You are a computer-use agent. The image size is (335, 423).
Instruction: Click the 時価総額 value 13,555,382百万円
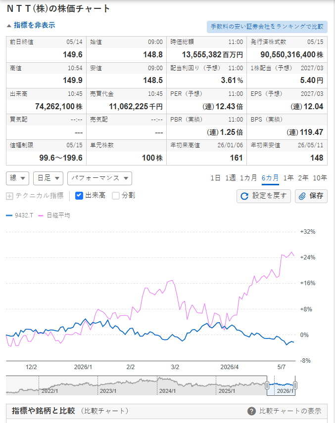click(212, 55)
